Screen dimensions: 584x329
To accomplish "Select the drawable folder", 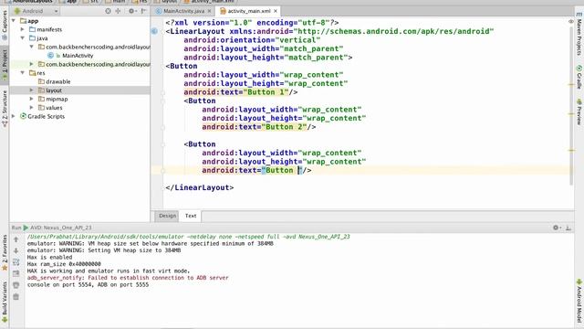I will (x=58, y=81).
